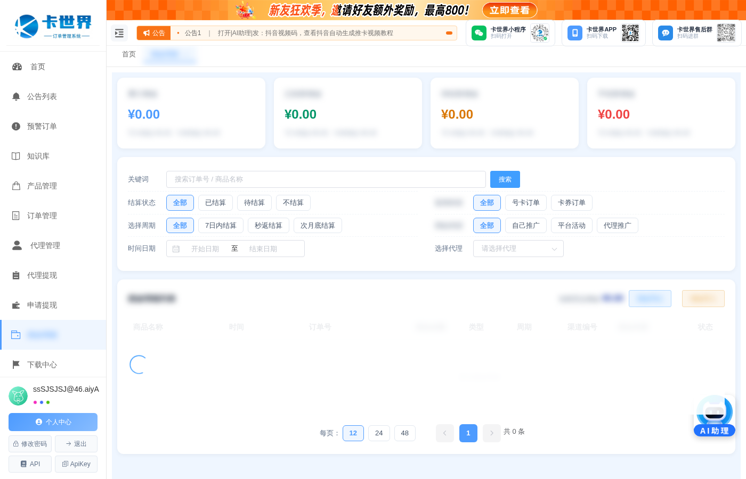Select 不结算 settlement status filter
This screenshot has width=746, height=479.
point(293,203)
